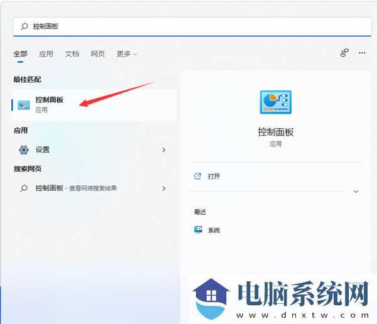
Task: Open the three-dot more options menu
Action: pyautogui.click(x=362, y=53)
